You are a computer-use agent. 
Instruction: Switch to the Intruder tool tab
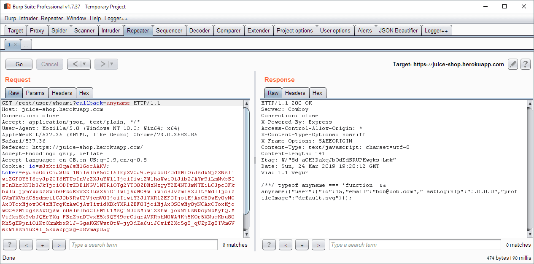point(111,30)
